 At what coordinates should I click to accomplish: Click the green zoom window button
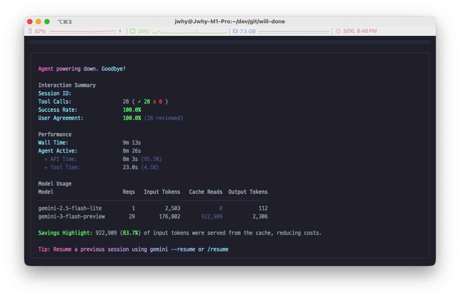pos(47,22)
